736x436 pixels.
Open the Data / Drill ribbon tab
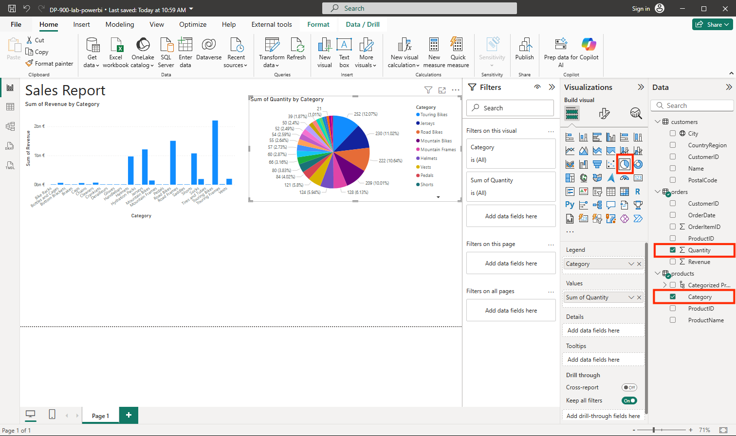pos(363,24)
